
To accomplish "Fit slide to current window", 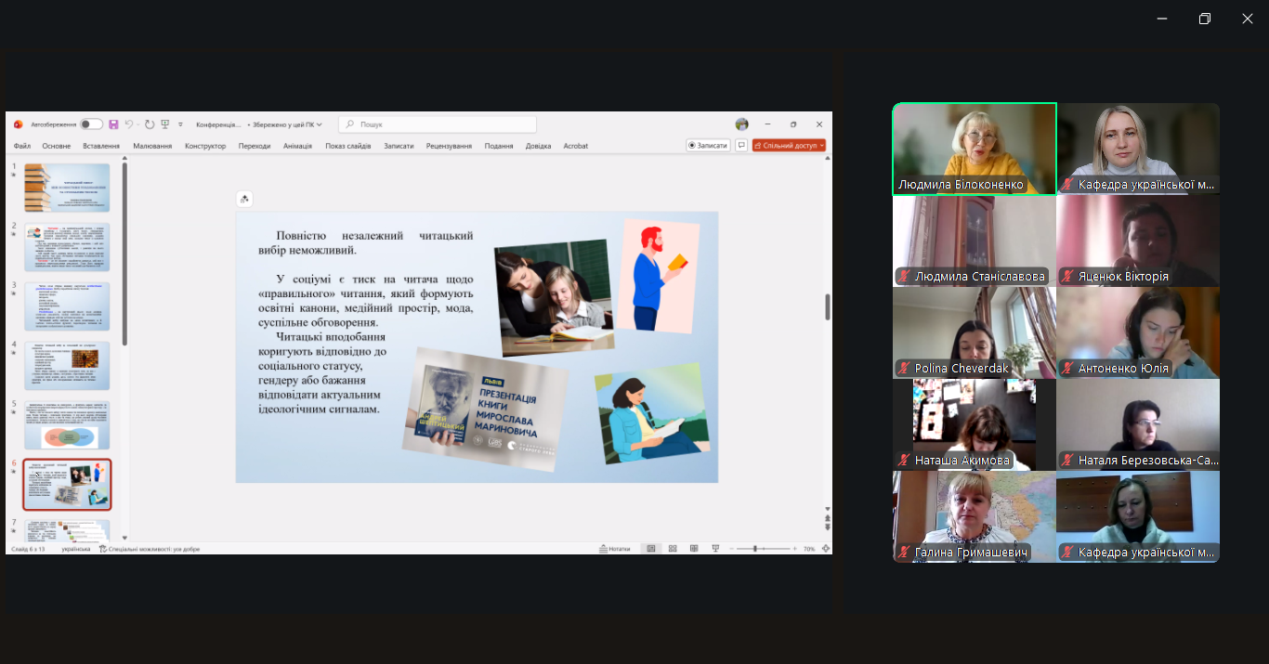I will (825, 548).
